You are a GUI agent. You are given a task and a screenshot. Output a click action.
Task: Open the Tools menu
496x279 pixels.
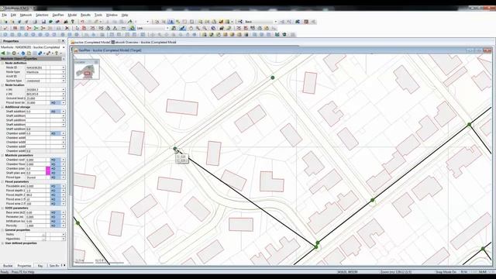(x=98, y=15)
